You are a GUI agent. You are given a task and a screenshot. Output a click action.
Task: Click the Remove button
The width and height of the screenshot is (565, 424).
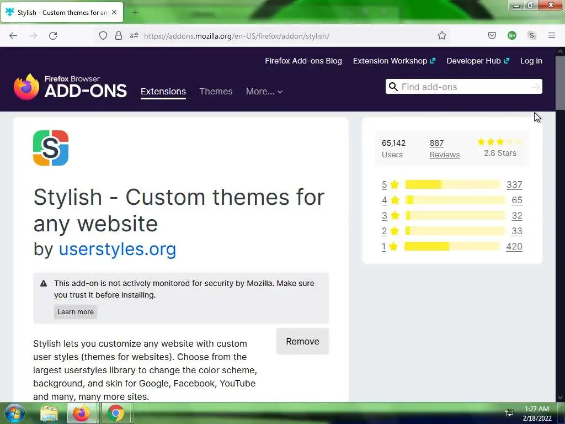point(302,341)
